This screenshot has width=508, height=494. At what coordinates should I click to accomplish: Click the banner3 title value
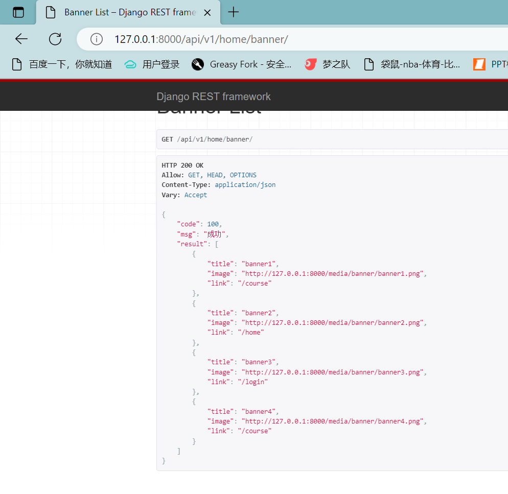pos(259,362)
